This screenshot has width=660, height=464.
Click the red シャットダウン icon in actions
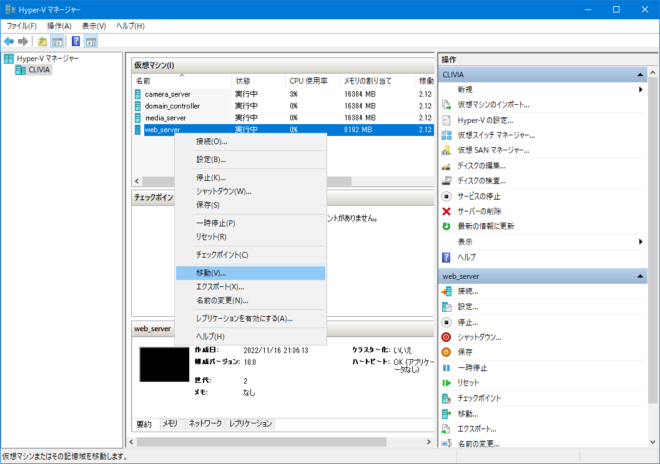[x=446, y=337]
